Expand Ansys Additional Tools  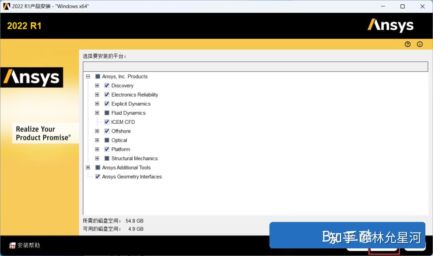(88, 167)
